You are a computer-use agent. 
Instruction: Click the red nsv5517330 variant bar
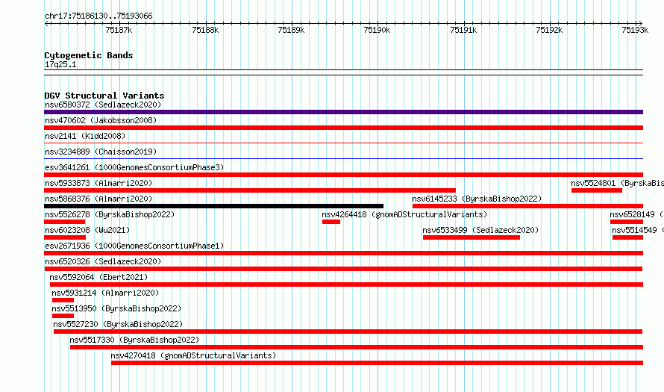(357, 347)
